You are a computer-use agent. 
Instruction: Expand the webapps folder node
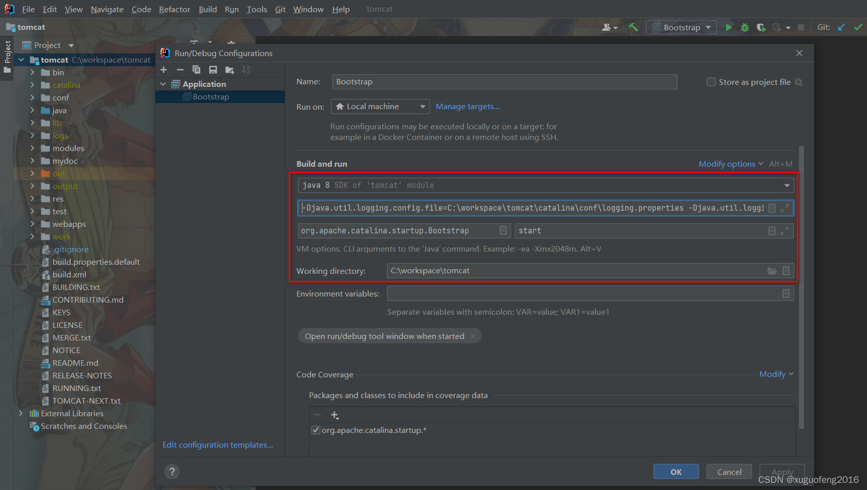33,224
